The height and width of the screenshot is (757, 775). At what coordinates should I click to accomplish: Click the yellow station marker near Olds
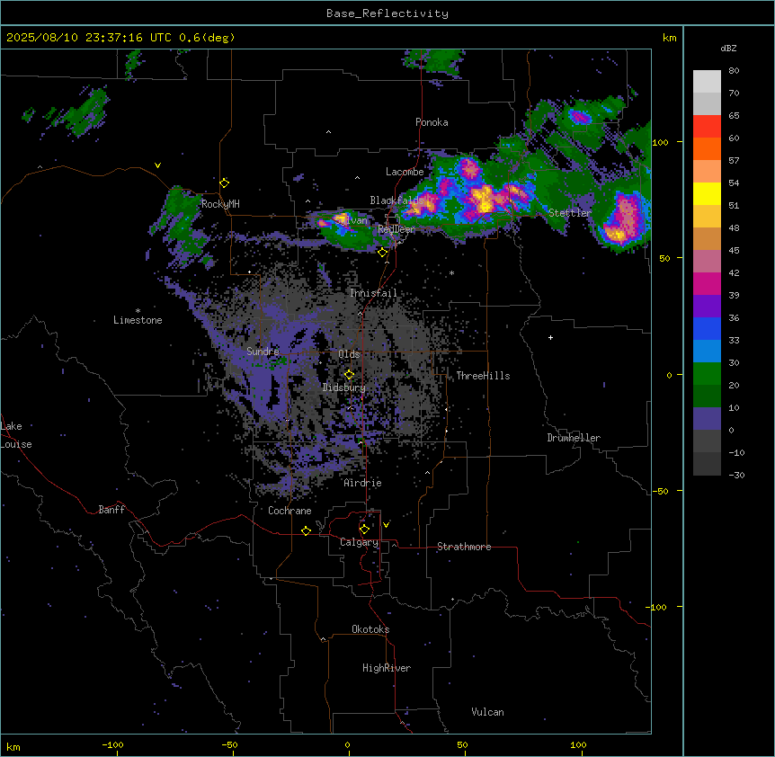349,375
